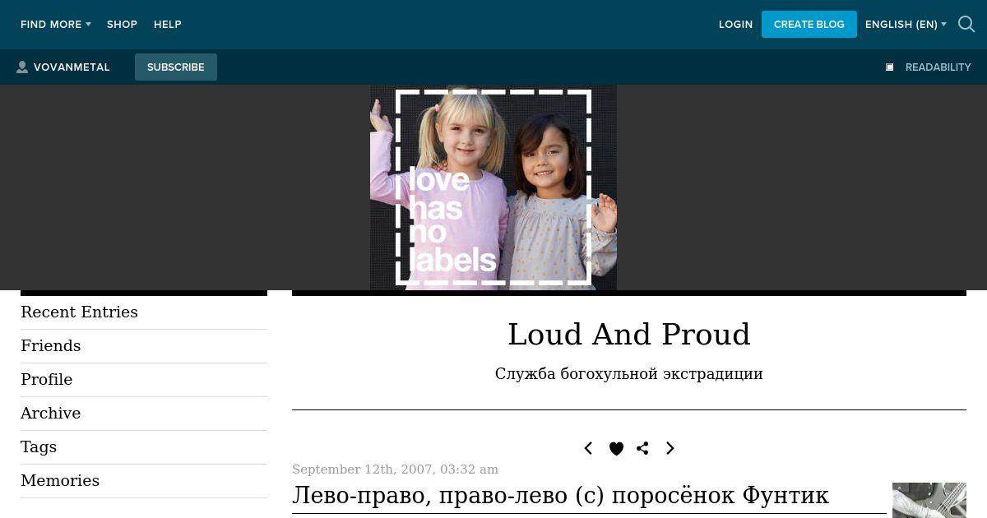This screenshot has height=518, width=987.
Task: Click the Loud And Proud blog title
Action: 629,335
